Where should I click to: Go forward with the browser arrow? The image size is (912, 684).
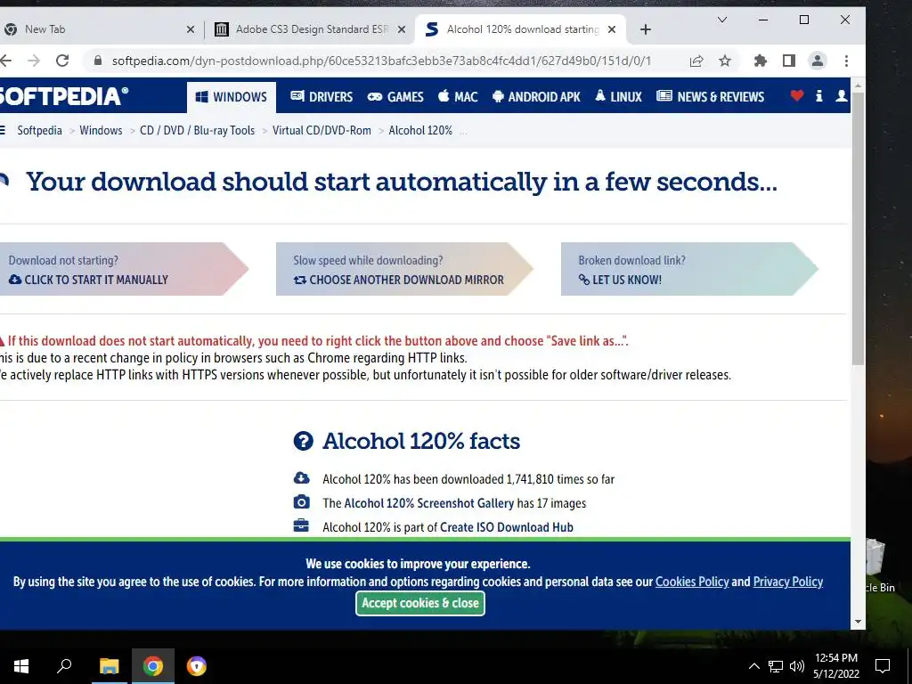(35, 61)
